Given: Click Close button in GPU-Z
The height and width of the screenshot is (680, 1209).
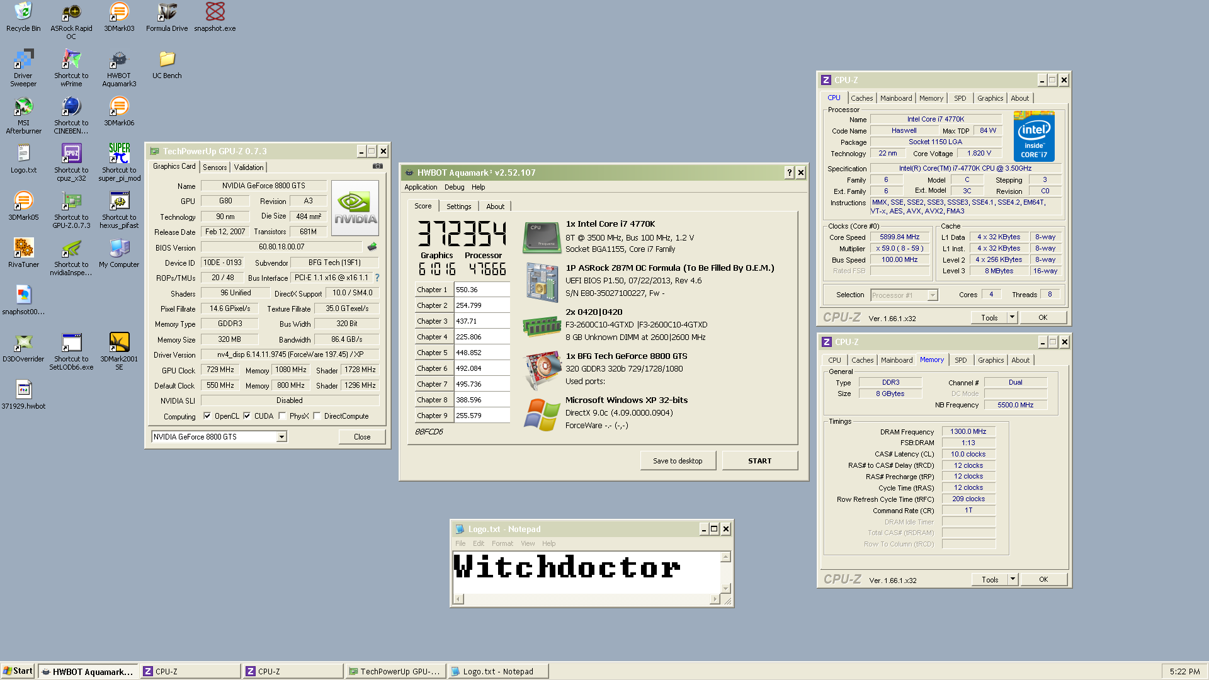Looking at the screenshot, I should coord(362,437).
